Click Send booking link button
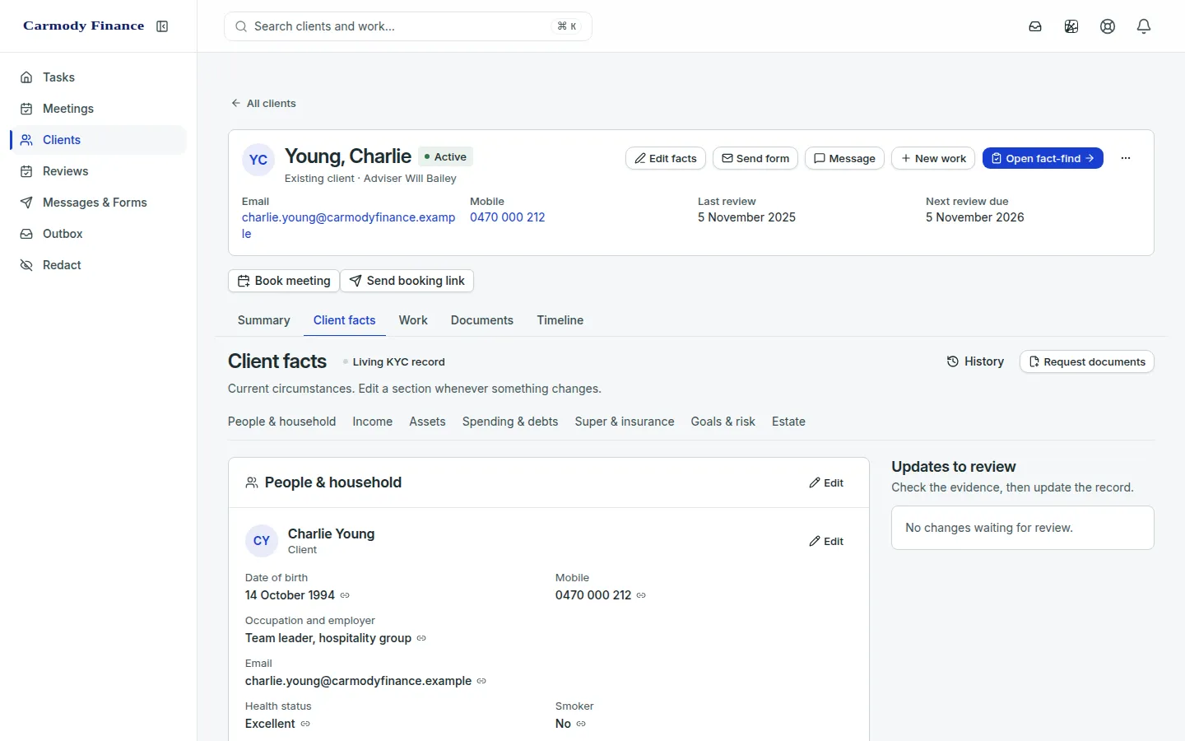This screenshot has width=1185, height=741. (407, 281)
